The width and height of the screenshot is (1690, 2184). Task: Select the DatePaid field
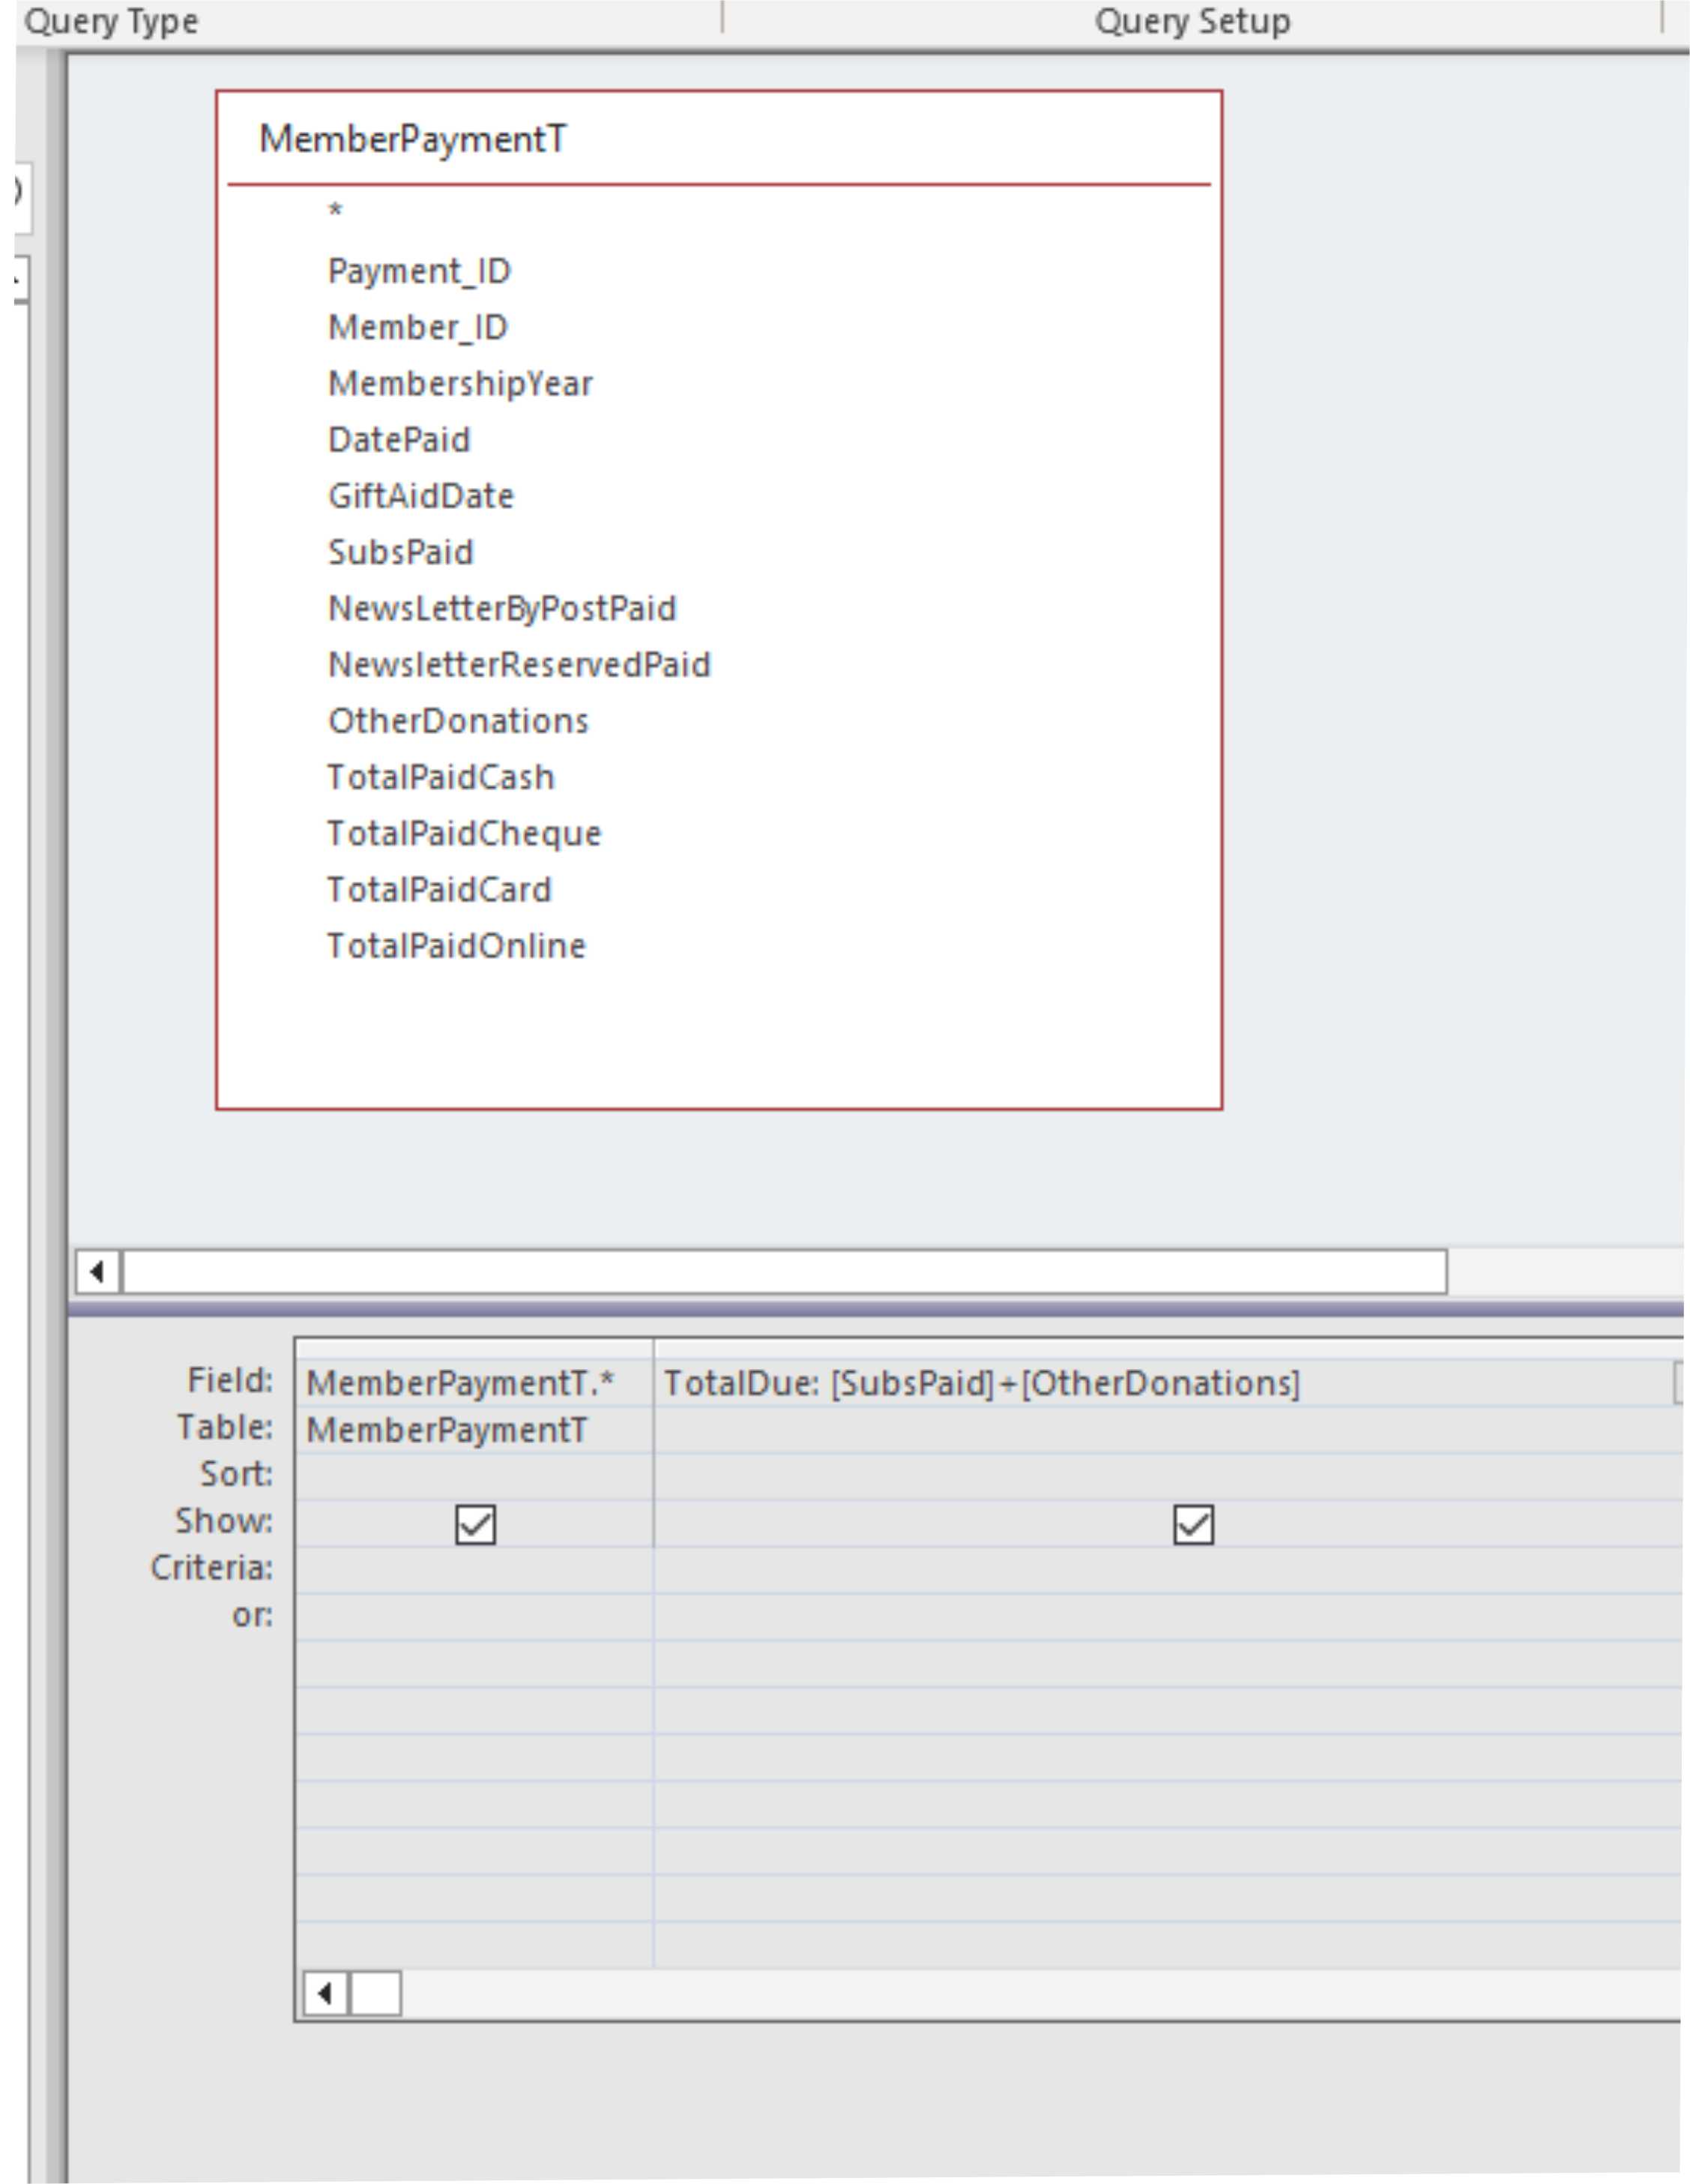point(399,438)
